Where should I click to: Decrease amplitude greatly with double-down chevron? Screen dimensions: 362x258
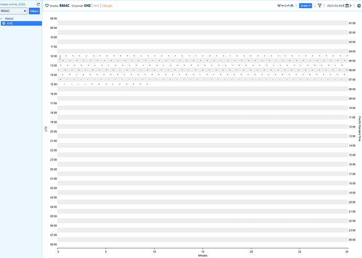coord(279,6)
